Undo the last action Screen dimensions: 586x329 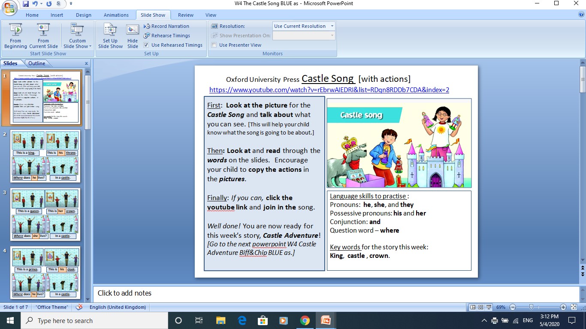(35, 4)
